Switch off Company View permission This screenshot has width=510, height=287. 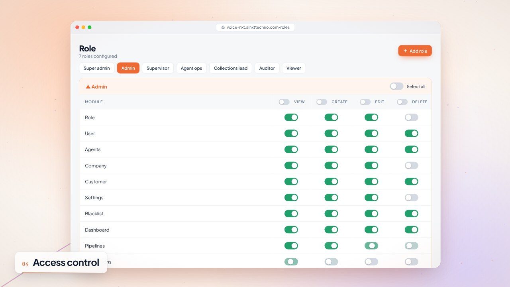(x=291, y=165)
